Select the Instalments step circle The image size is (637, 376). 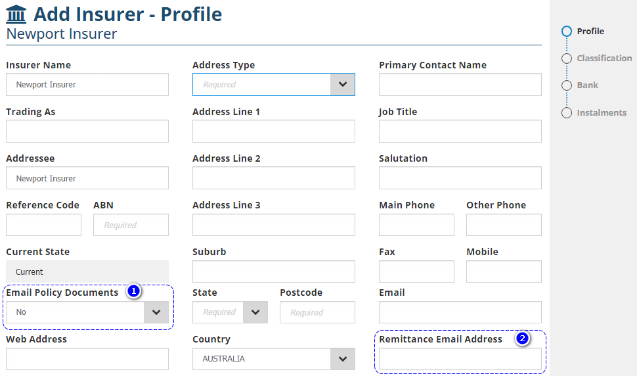(567, 113)
